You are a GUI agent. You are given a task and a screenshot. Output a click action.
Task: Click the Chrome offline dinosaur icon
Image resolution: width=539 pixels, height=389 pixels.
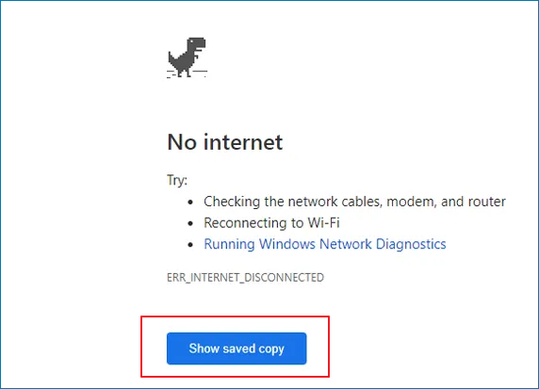[187, 57]
